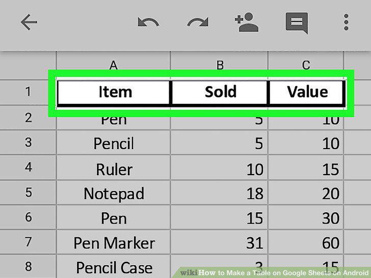Screen dimensions: 371x278
Task: Redo the last action
Action: pyautogui.click(x=198, y=22)
